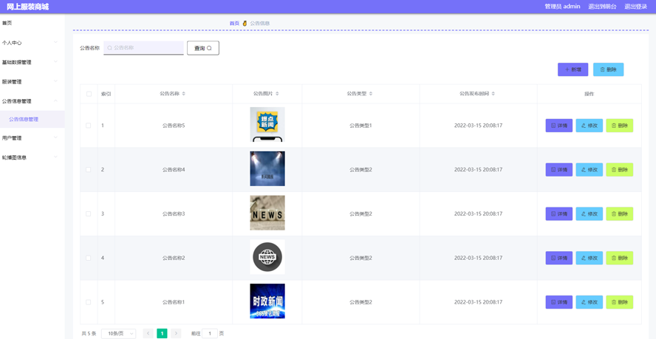Select the checkbox for row 4
Image resolution: width=656 pixels, height=339 pixels.
(89, 258)
